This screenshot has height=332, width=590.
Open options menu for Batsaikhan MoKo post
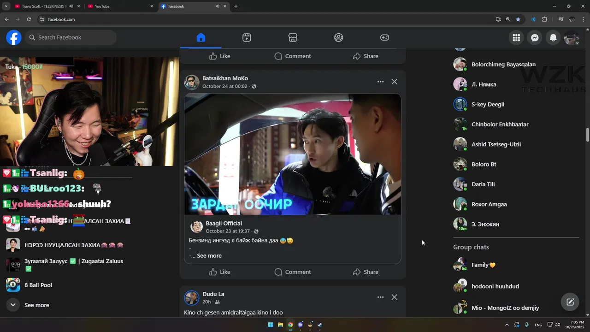(380, 82)
